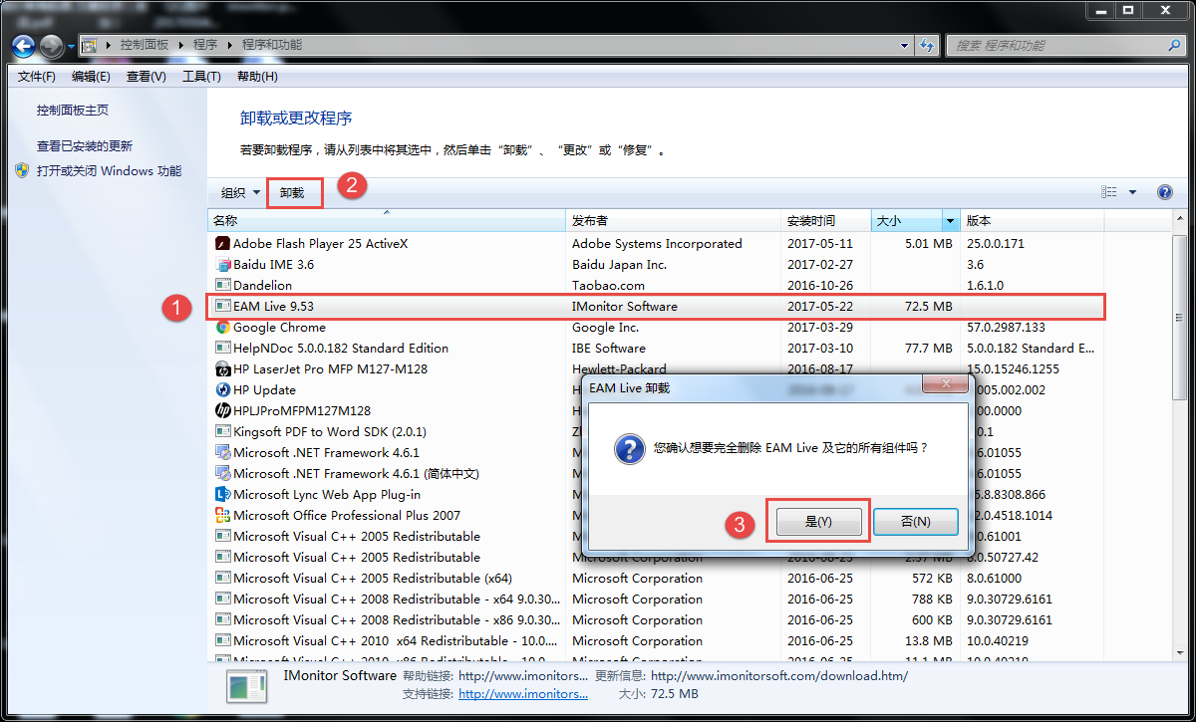Click the publisher cell "Taobao.com"
This screenshot has width=1196, height=722.
click(x=608, y=285)
